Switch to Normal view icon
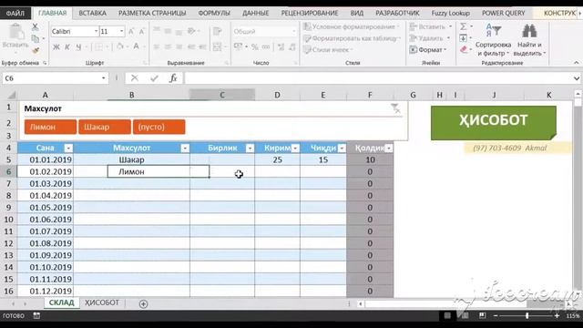Viewport: 583px width, 328px height. tap(447, 315)
